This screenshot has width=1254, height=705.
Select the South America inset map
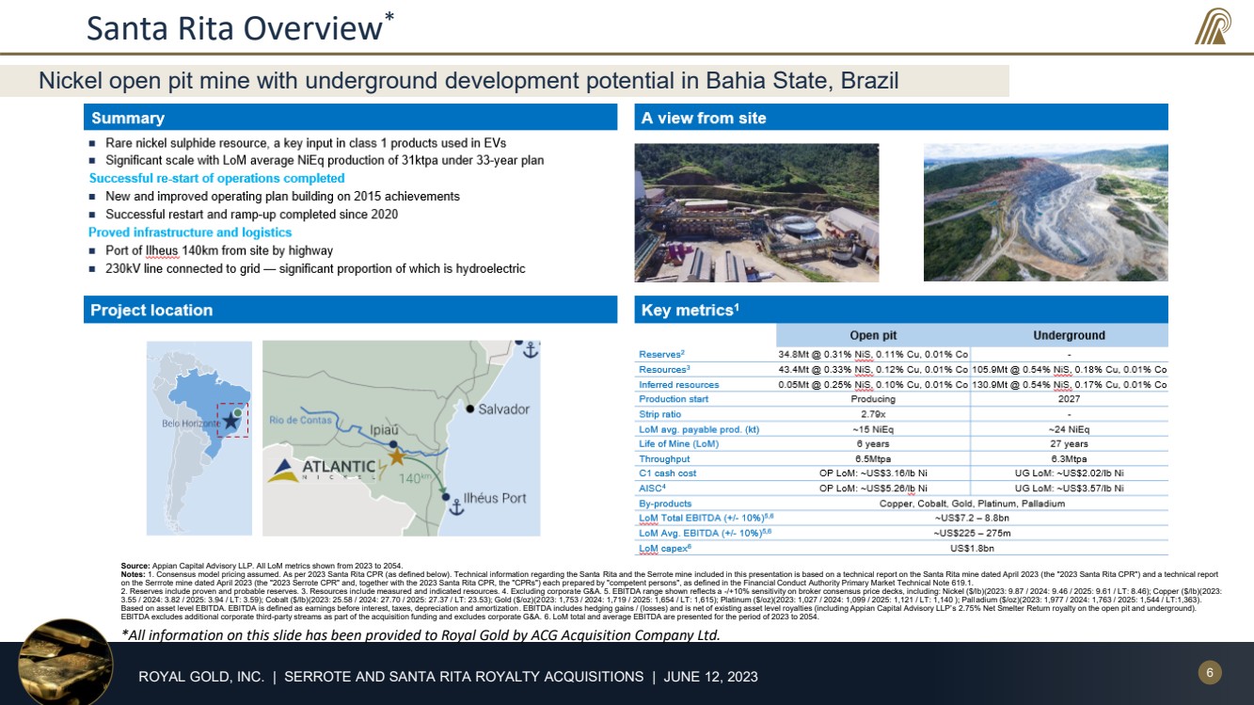tap(199, 438)
